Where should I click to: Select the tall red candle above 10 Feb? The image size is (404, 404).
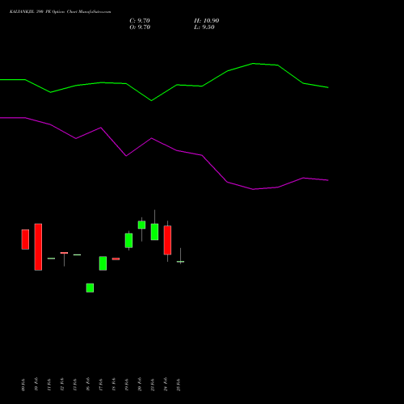point(38,247)
